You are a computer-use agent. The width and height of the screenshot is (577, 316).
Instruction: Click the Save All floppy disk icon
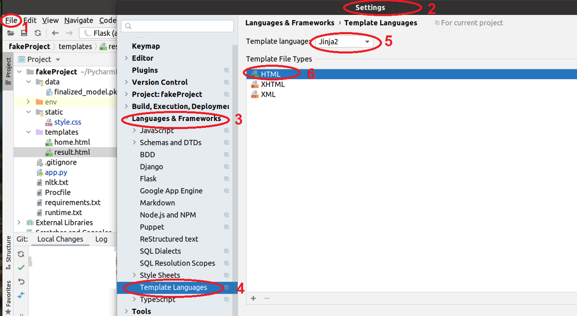point(24,33)
